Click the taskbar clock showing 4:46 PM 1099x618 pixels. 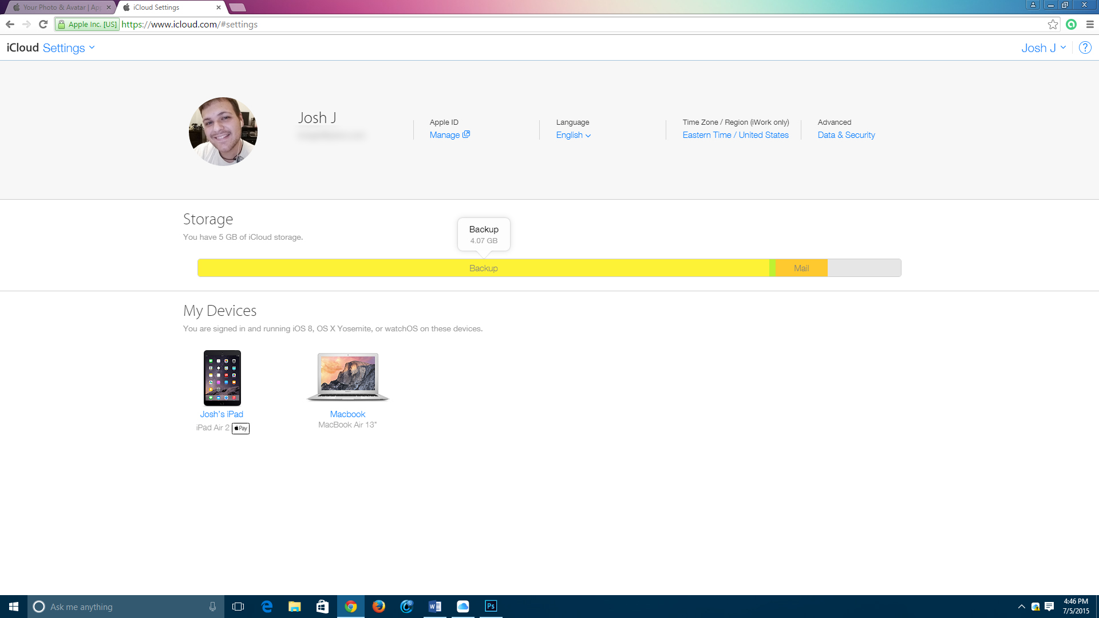[x=1076, y=607]
